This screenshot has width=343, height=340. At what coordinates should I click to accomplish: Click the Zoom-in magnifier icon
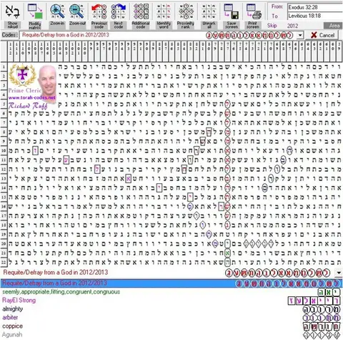coord(57,11)
